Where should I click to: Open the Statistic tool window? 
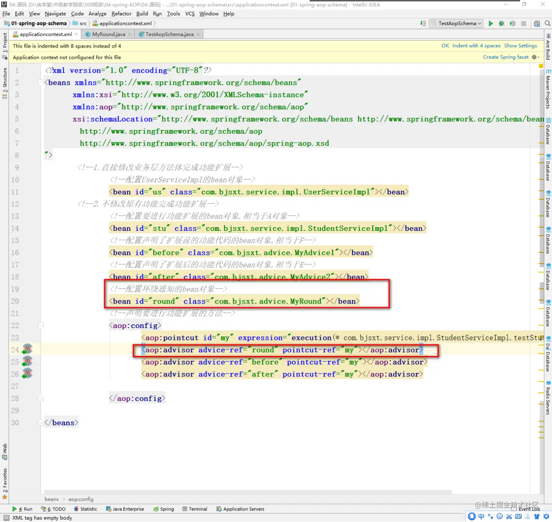point(86,509)
